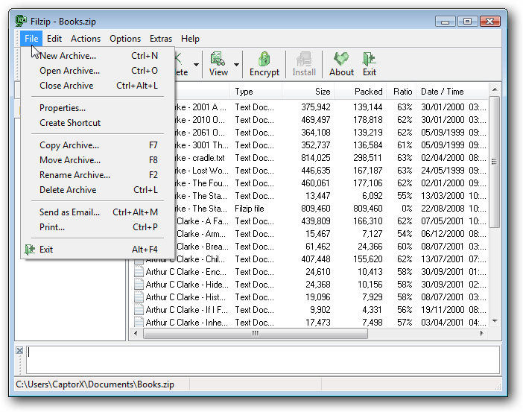Viewport: 523px width, 412px height.
Task: Open the Extras menu
Action: (x=161, y=39)
